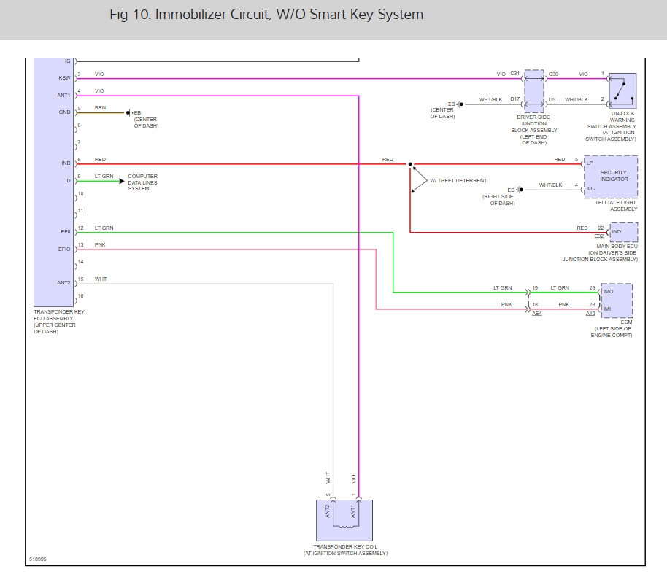Image resolution: width=667 pixels, height=577 pixels.
Task: Click the 'EFII' pin label
Action: pos(66,232)
